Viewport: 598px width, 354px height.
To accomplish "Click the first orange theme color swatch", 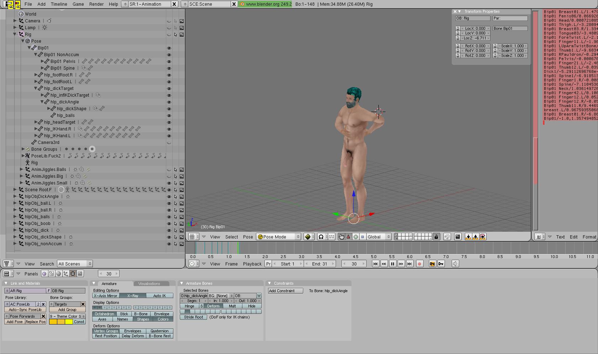I will 53,322.
